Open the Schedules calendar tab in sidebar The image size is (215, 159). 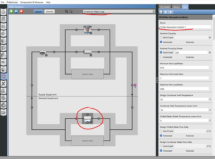[x=4, y=19]
